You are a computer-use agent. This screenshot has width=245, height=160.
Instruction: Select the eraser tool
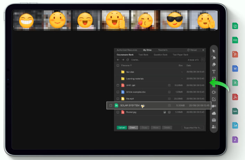214,64
